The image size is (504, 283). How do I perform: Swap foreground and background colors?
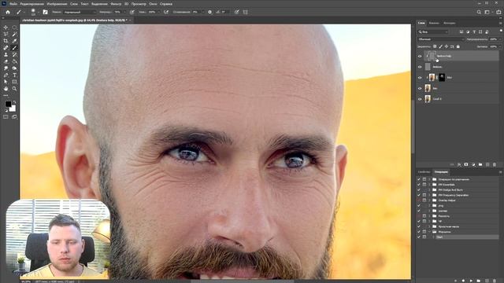14,102
